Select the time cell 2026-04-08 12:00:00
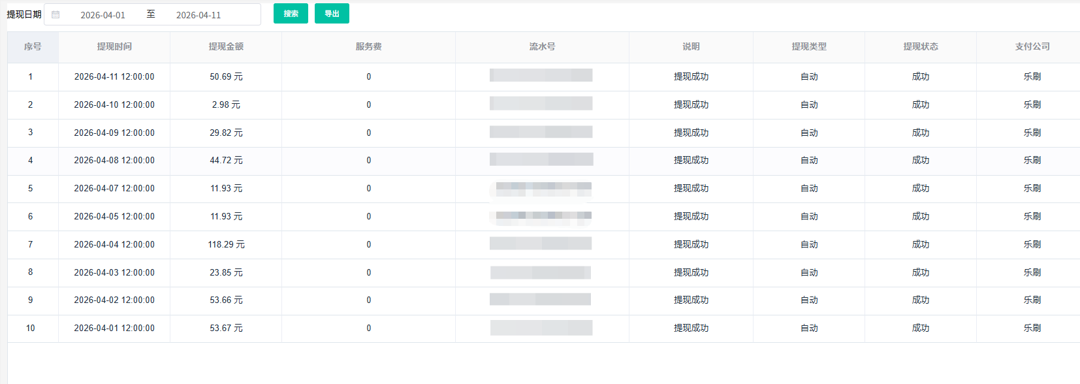Image resolution: width=1080 pixels, height=384 pixels. click(114, 161)
